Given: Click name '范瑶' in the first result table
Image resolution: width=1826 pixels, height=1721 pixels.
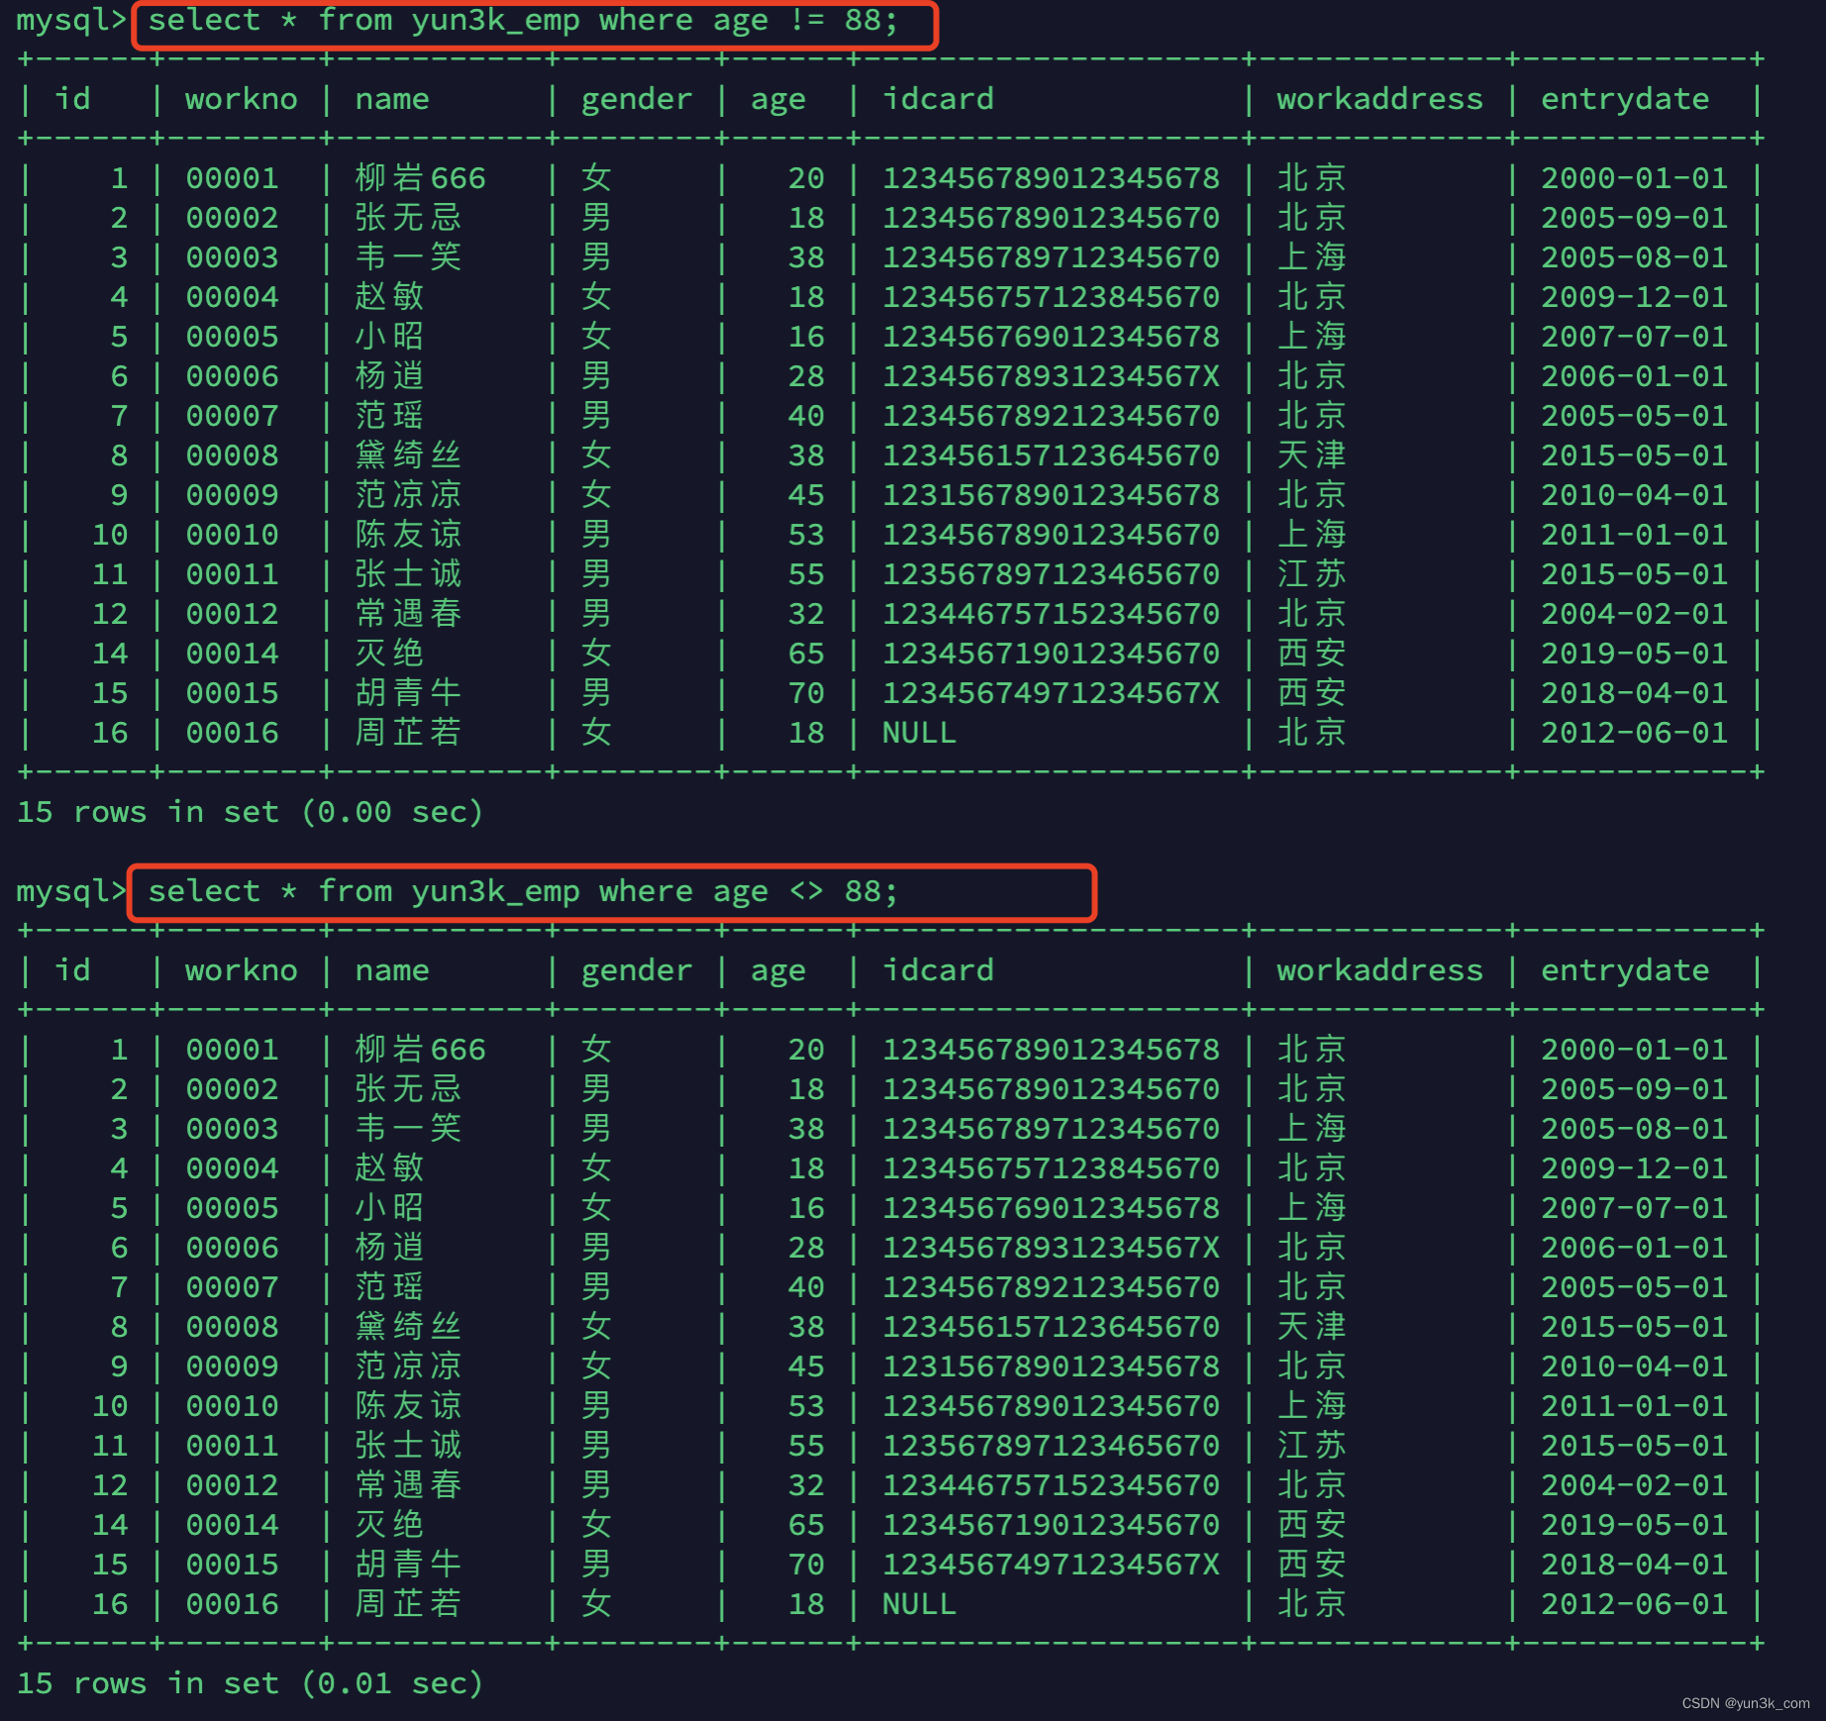Looking at the screenshot, I should coord(389,416).
